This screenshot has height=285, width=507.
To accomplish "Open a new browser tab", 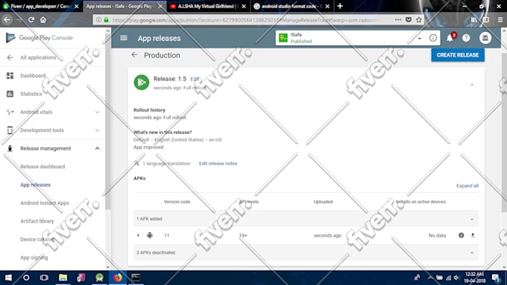I will tap(340, 6).
